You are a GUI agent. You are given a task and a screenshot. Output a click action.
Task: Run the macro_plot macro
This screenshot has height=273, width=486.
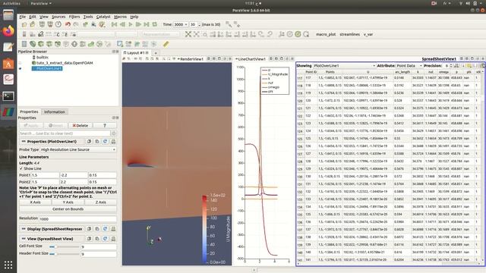pyautogui.click(x=326, y=34)
